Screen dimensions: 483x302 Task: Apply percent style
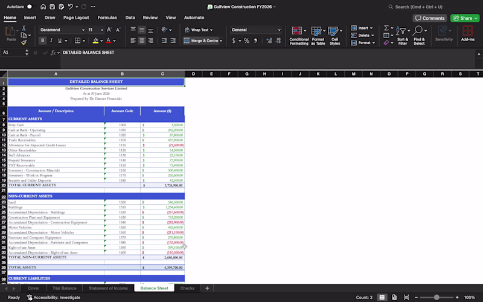tap(246, 40)
